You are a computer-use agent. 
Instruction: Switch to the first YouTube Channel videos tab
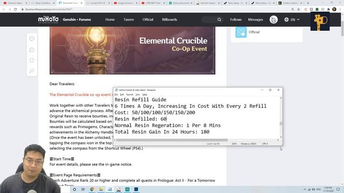click(x=15, y=3)
